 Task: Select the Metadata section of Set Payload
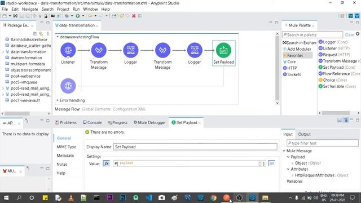tap(65, 156)
